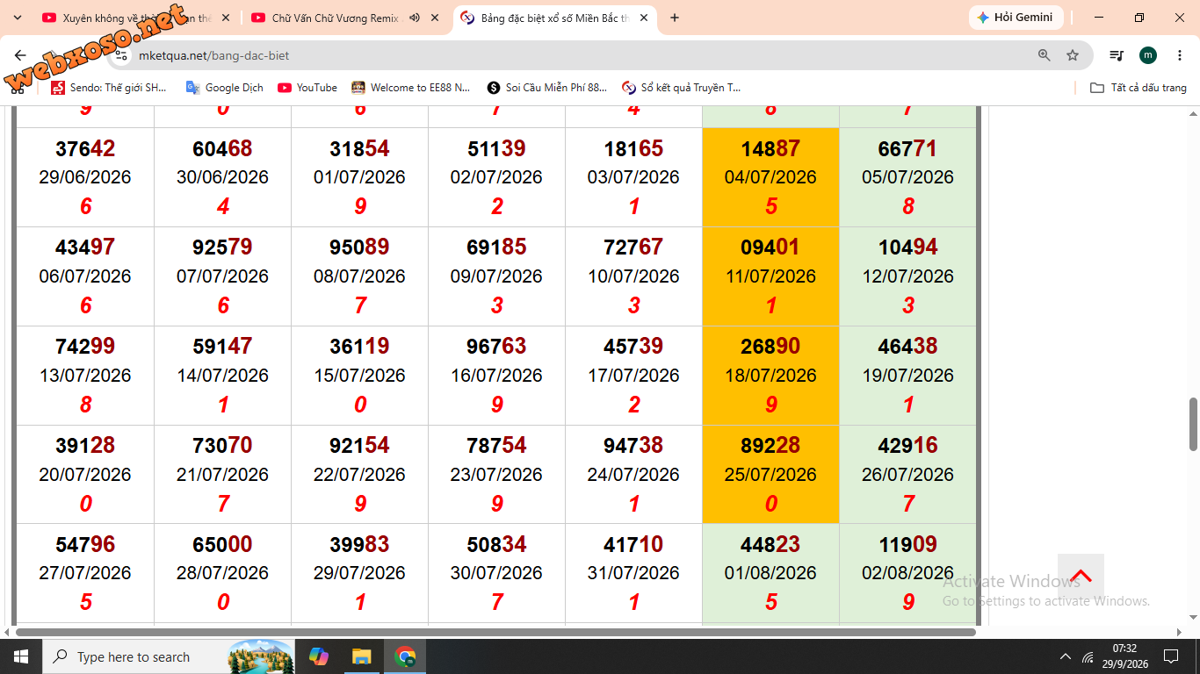This screenshot has height=674, width=1200.
Task: Click the Chrome icon on the taskbar
Action: pos(405,656)
